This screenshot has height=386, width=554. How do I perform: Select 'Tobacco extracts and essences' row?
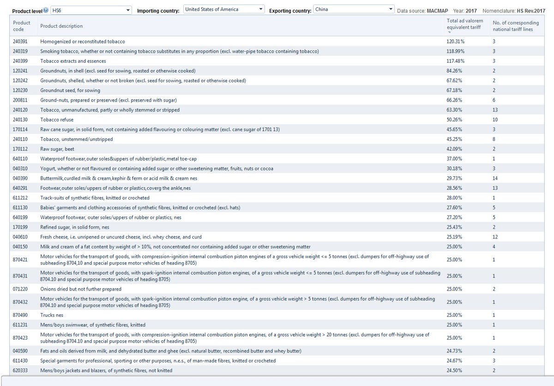(x=277, y=61)
